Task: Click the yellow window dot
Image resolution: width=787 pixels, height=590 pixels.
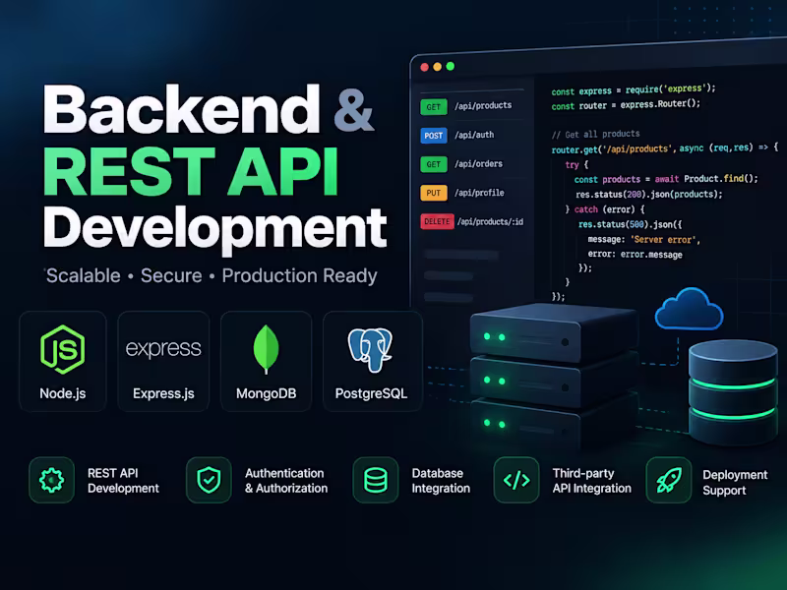Action: (437, 67)
